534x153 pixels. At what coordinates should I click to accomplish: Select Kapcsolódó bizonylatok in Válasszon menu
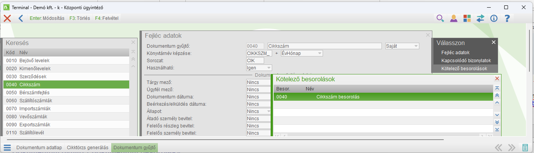(466, 61)
